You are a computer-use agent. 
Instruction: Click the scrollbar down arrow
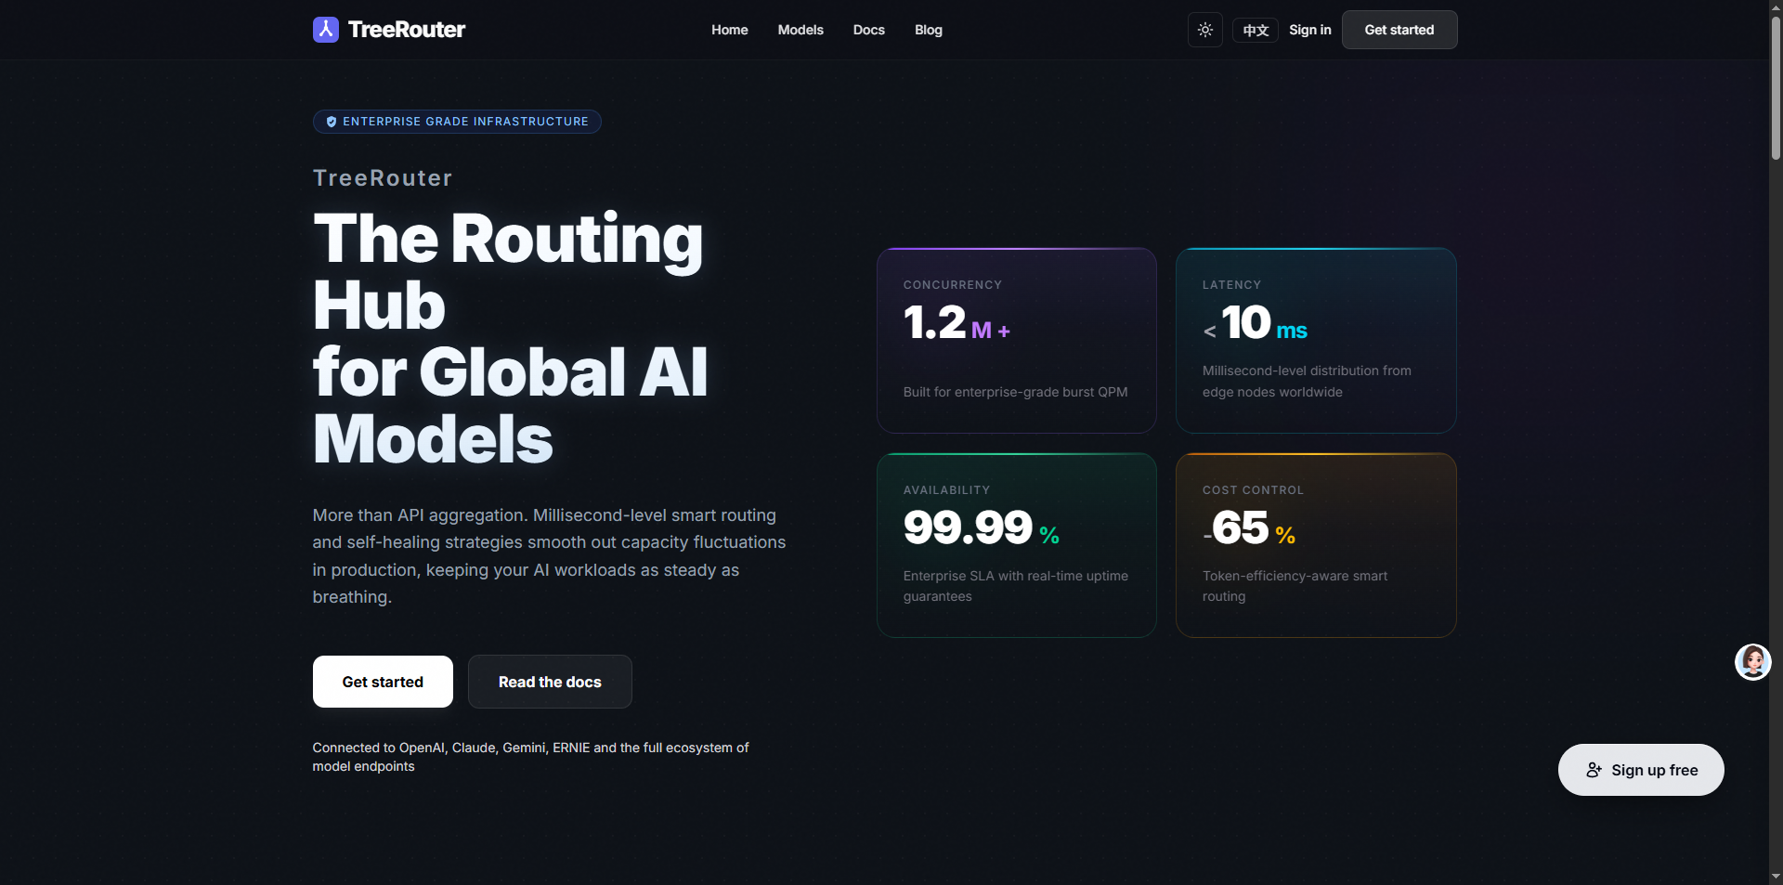pos(1776,876)
